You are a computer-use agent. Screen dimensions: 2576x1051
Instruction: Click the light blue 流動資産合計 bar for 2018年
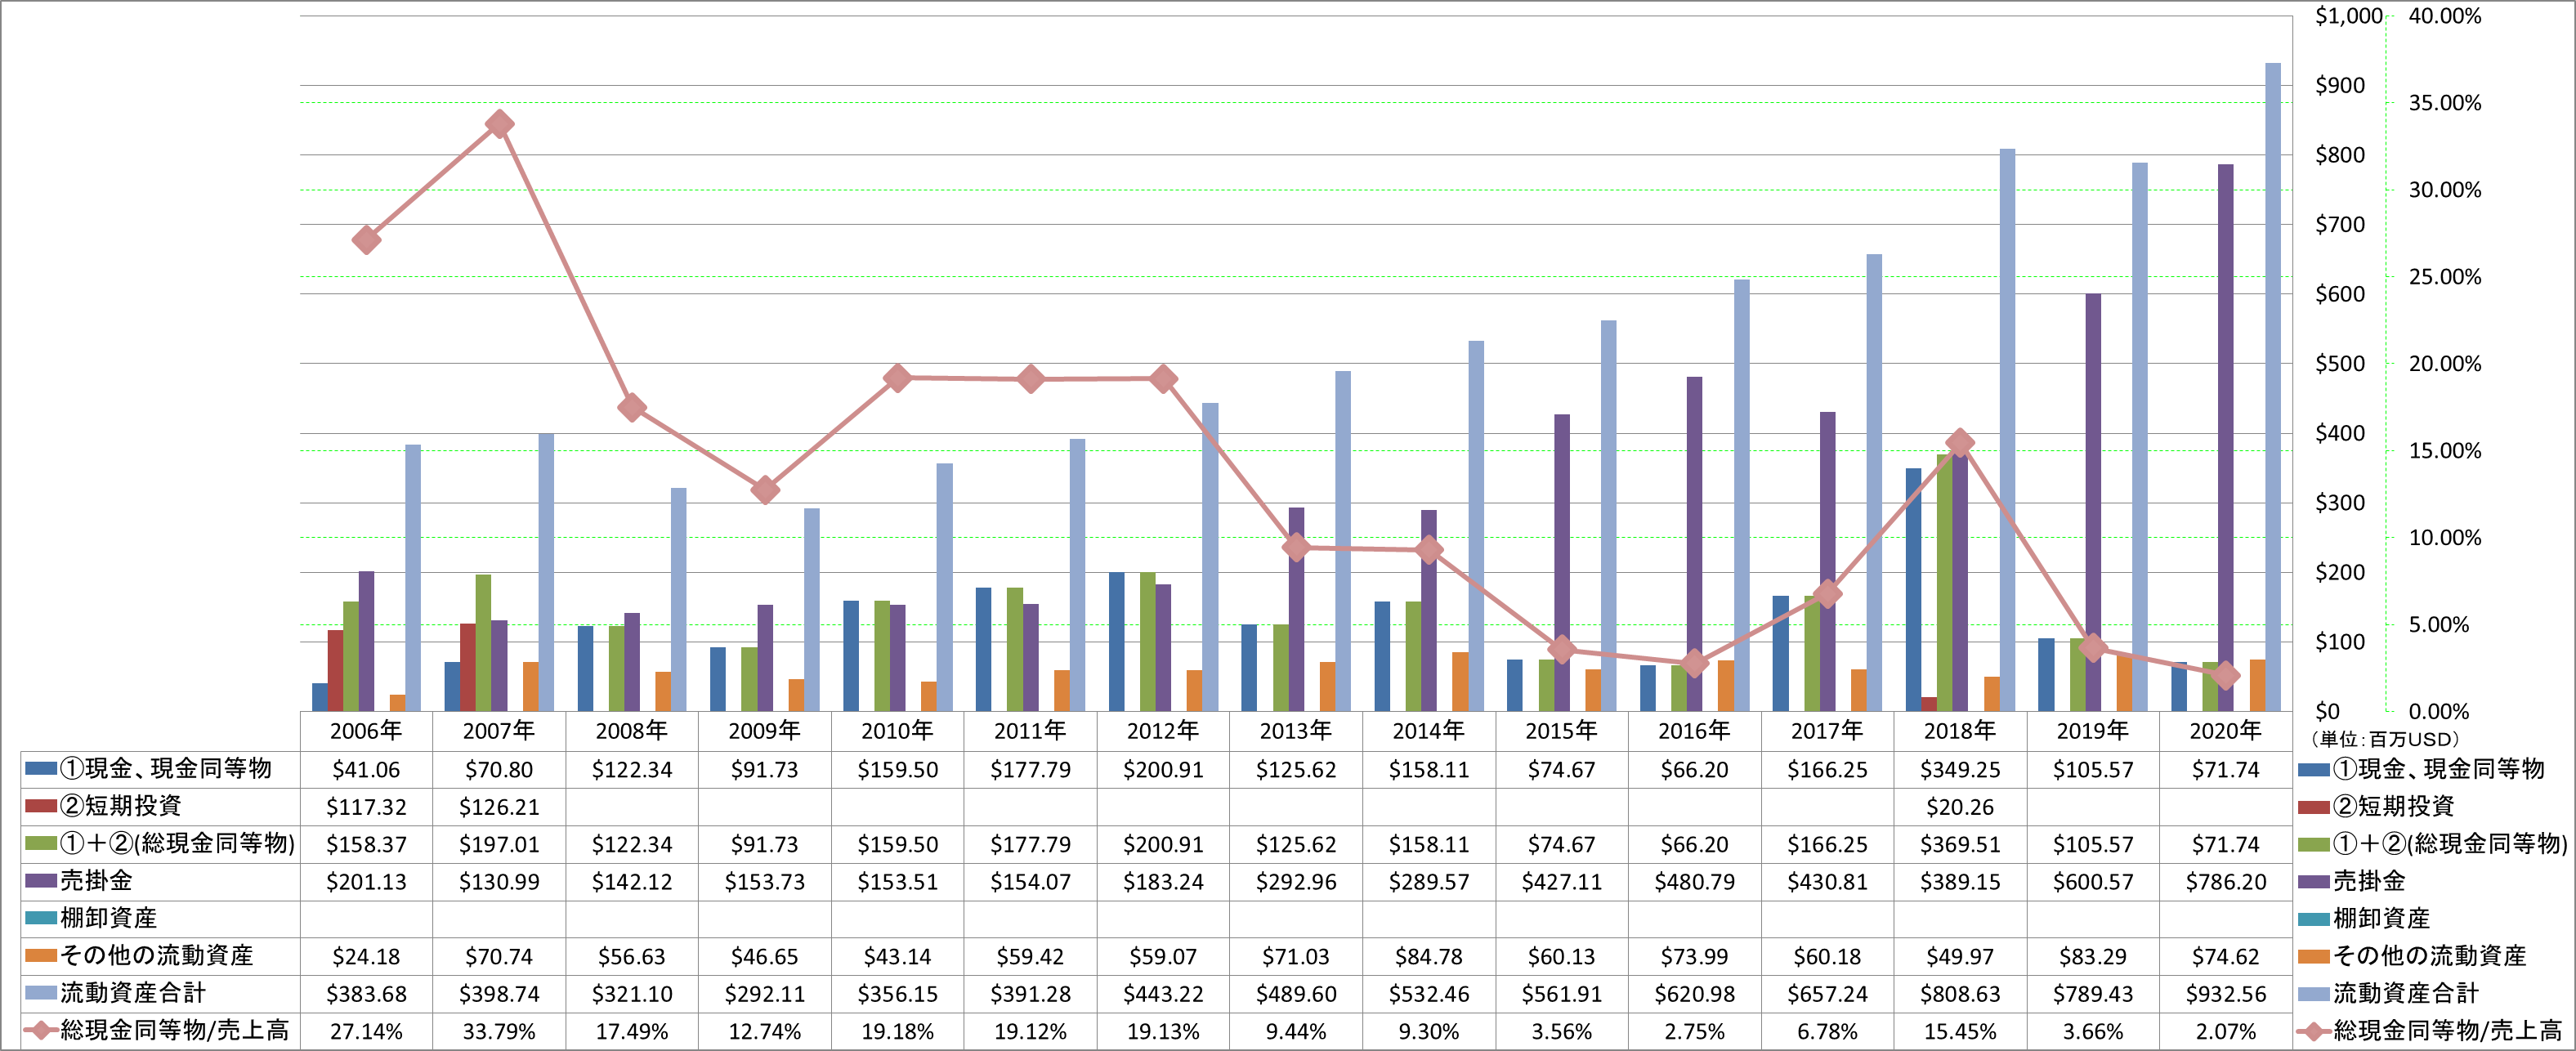click(2007, 430)
